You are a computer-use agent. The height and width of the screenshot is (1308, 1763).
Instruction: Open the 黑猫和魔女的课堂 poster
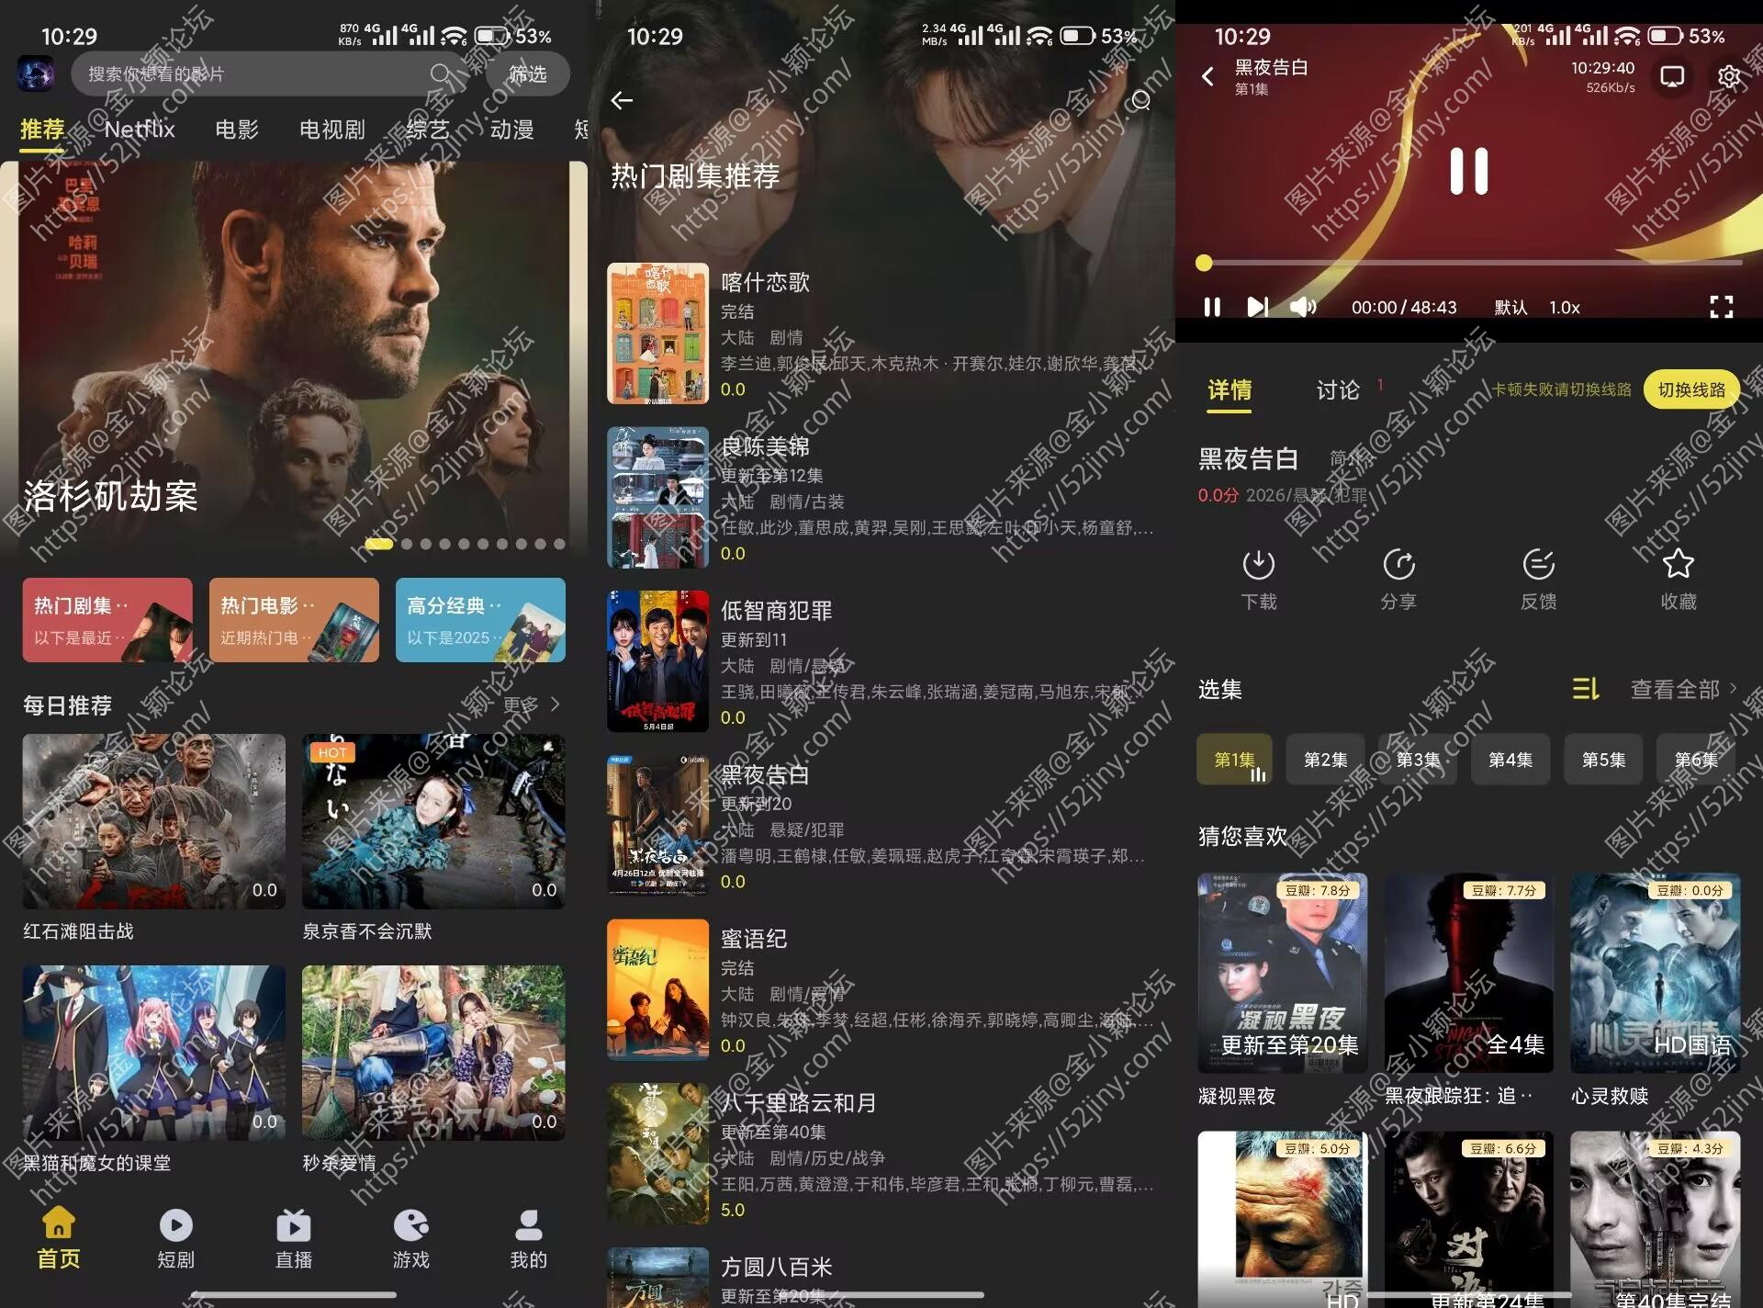pyautogui.click(x=154, y=1053)
